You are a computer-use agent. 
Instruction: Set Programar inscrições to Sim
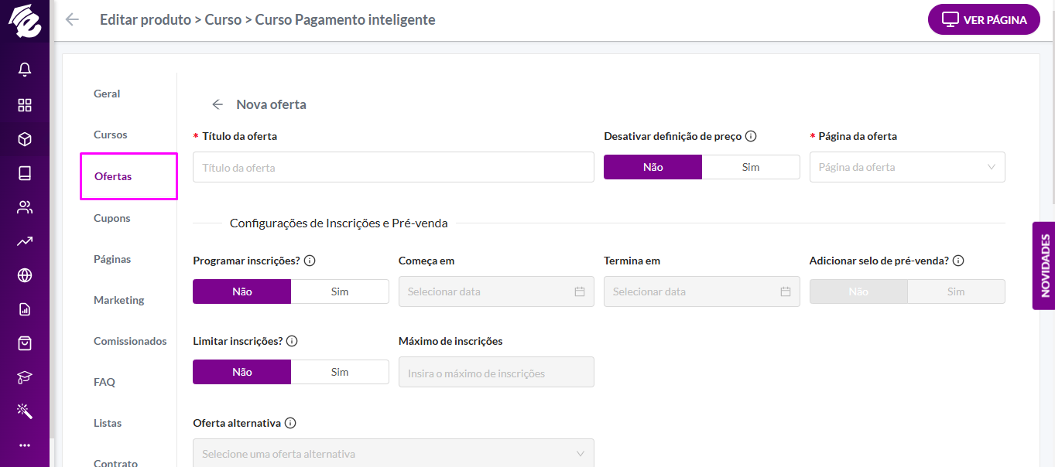click(x=340, y=291)
